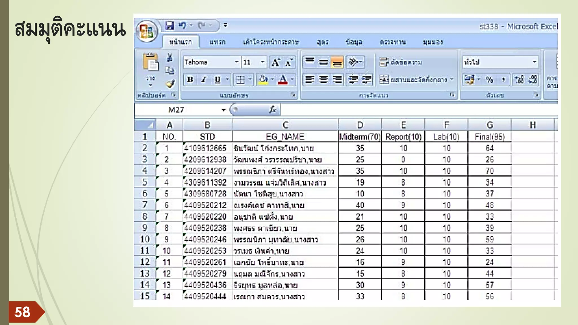Click the wrap text button ตัดข้อความ
Viewport: 578px width, 325px height.
point(401,62)
